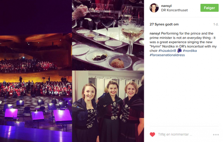
Task: Open the #faroesenationaldress hashtag
Action: 167,55
